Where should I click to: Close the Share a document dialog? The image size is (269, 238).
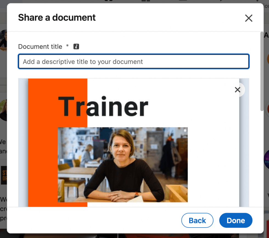[248, 18]
